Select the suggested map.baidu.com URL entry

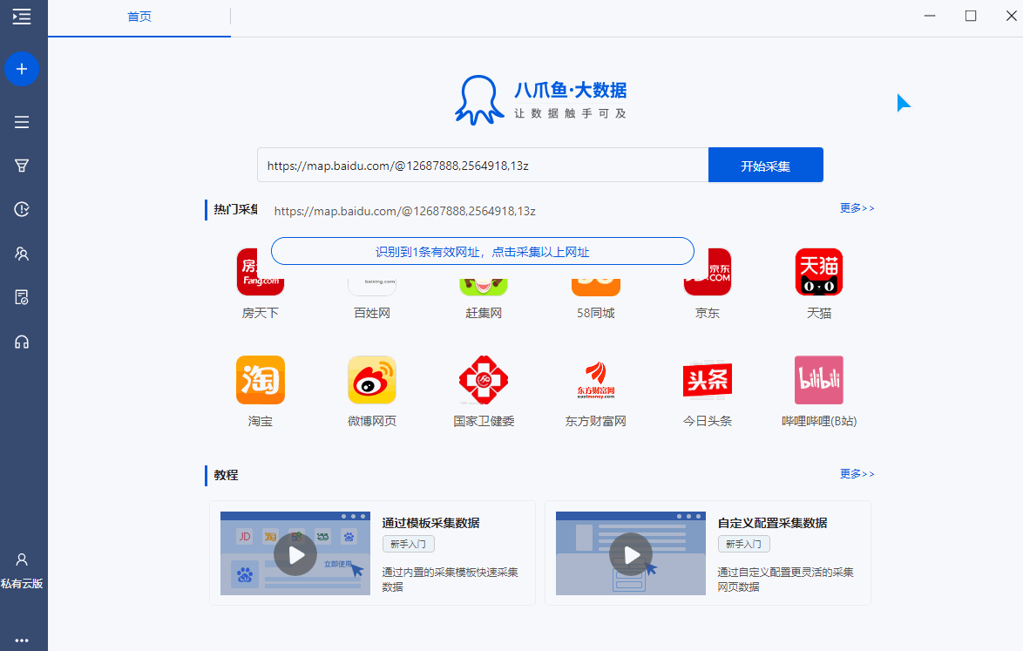click(x=404, y=211)
